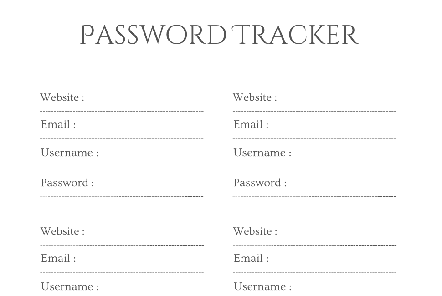Image resolution: width=442 pixels, height=296 pixels.
Task: Click the Password label in upper-right entry
Action: click(x=260, y=183)
